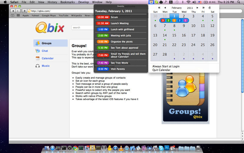244x153 pixels.
Task: Click the URL address field
Action: (61, 11)
